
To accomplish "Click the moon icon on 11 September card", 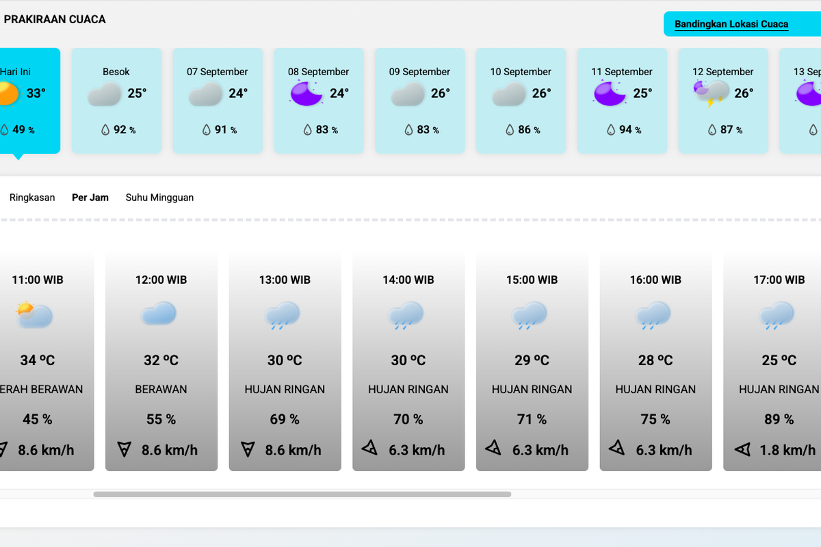I will click(610, 93).
